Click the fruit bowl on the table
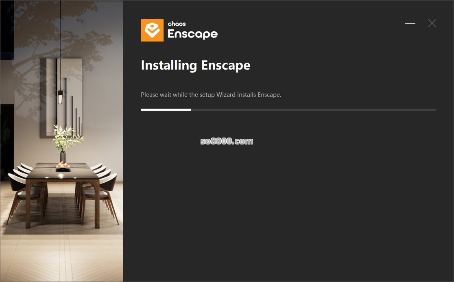This screenshot has width=454, height=282. [x=63, y=165]
